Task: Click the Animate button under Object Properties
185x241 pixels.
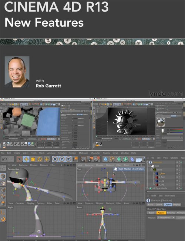Action: tap(181, 213)
